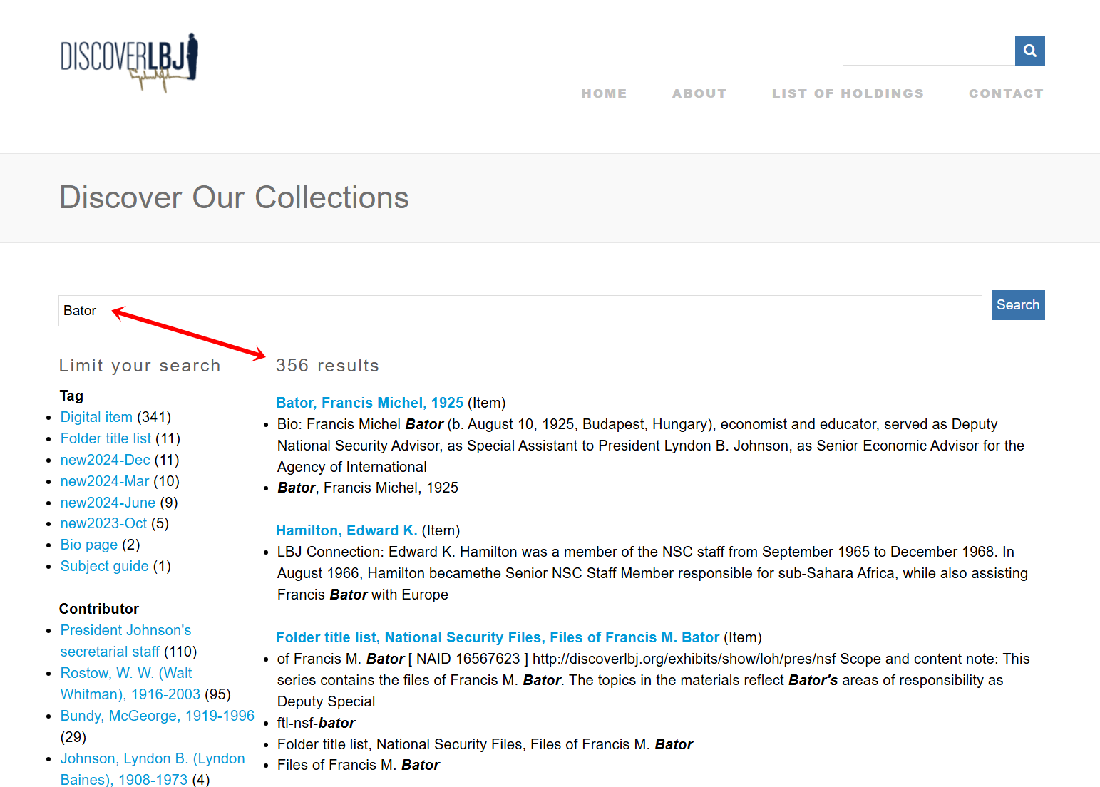Select contributor President Johnson's secretarial staff
The width and height of the screenshot is (1100, 787).
click(125, 641)
